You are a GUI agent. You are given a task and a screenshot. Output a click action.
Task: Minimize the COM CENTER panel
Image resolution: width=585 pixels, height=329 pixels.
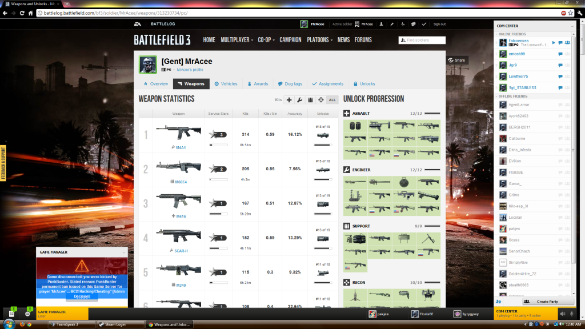coord(572,26)
